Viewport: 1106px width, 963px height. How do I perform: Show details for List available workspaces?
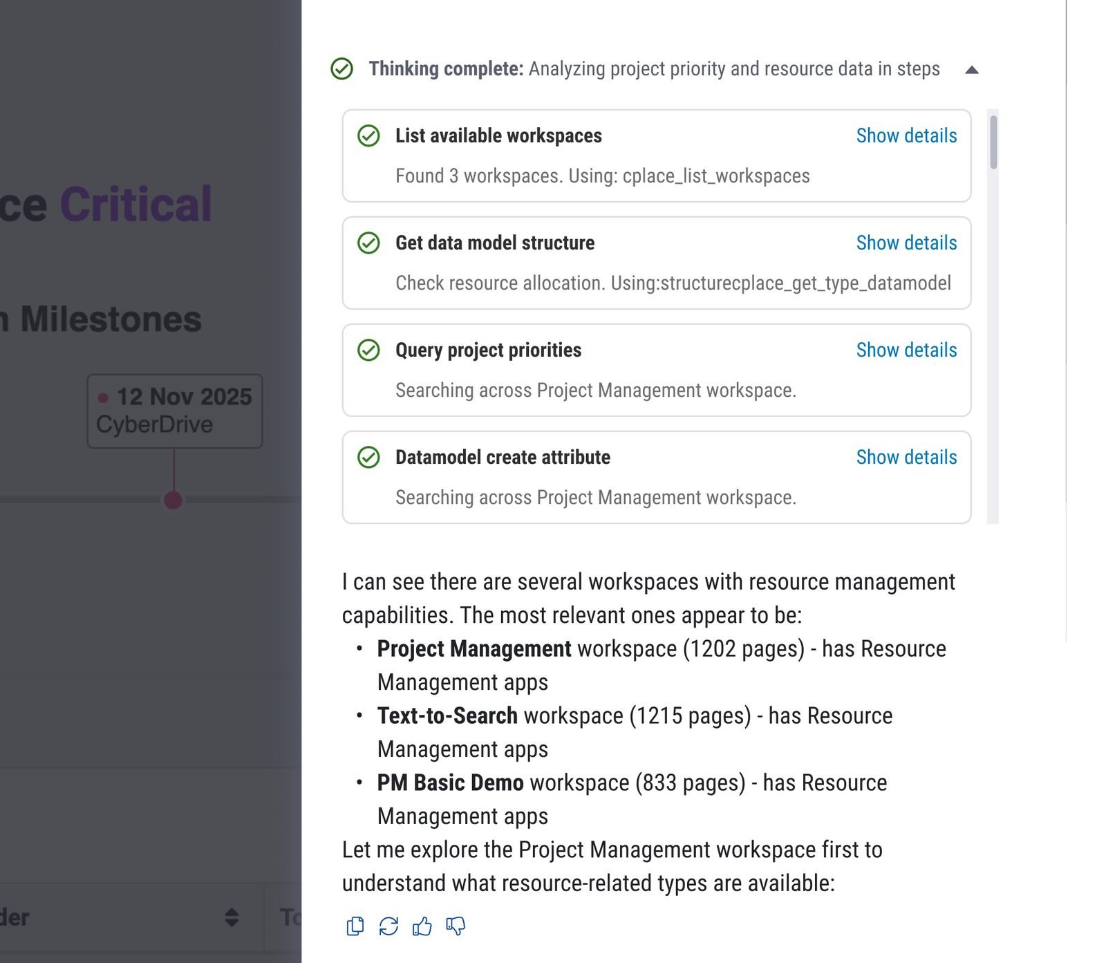[x=906, y=135]
